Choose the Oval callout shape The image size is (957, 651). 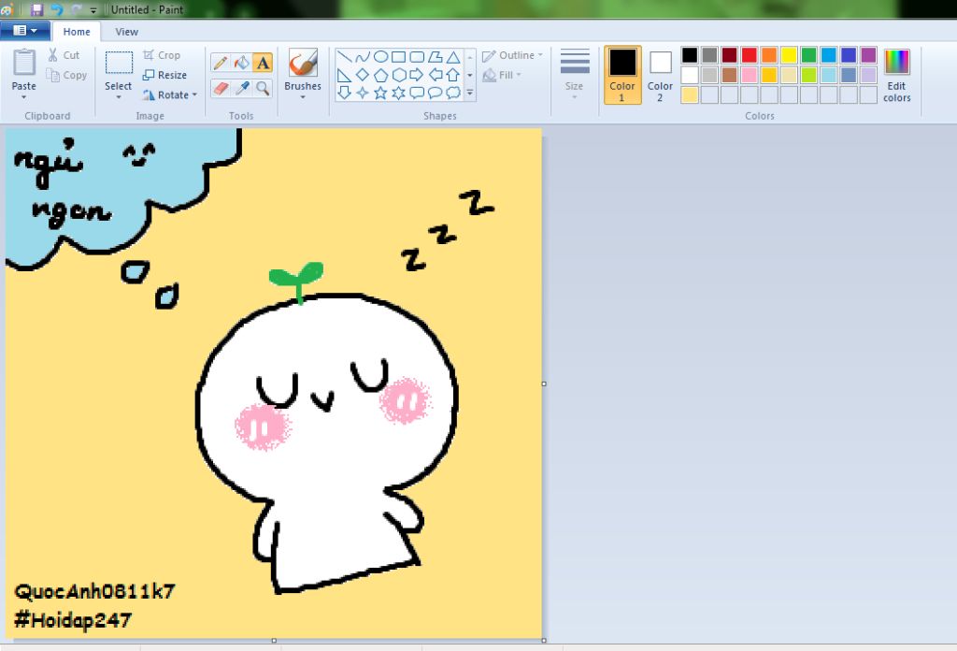[x=436, y=93]
